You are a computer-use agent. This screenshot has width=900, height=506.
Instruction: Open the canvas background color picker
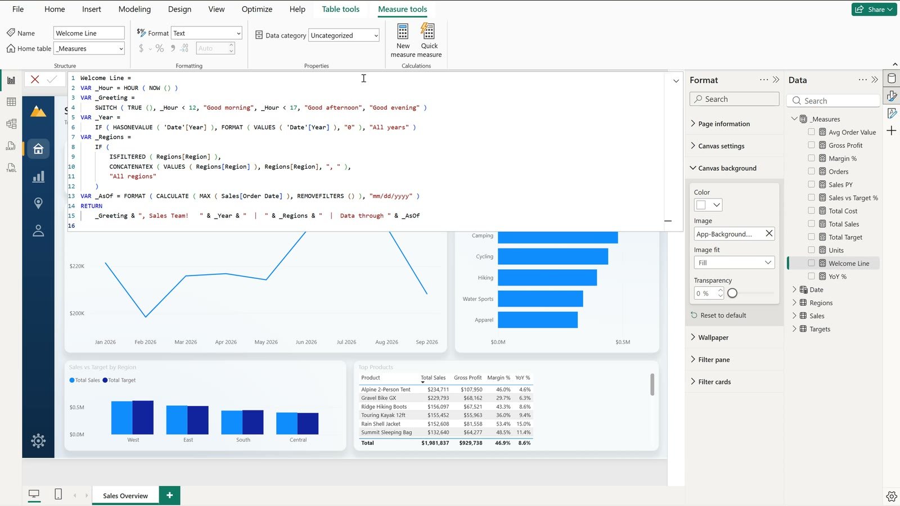click(x=708, y=205)
